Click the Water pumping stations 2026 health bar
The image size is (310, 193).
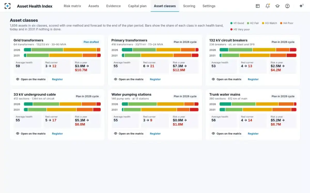(160, 104)
